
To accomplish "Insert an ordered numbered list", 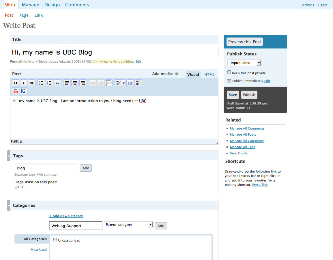I will click(49, 83).
